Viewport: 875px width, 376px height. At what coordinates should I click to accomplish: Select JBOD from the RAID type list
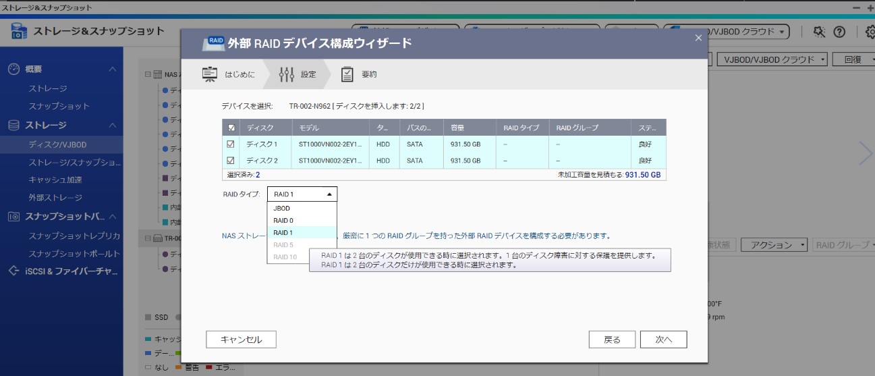point(302,209)
